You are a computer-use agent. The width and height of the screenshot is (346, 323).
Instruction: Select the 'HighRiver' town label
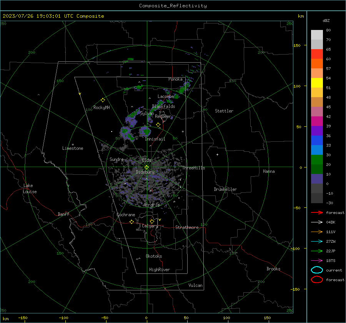pyautogui.click(x=160, y=270)
